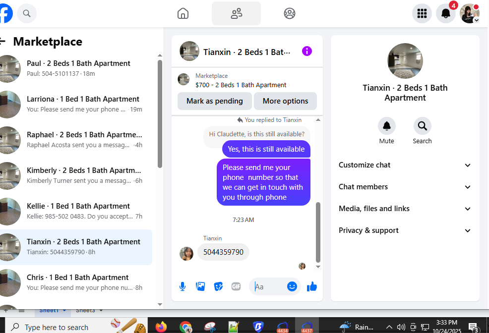The width and height of the screenshot is (489, 333).
Task: Attach a photo file icon
Action: click(200, 286)
